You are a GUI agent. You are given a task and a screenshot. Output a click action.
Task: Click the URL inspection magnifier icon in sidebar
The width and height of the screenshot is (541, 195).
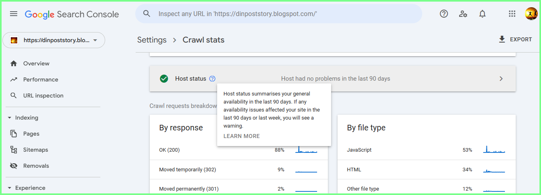pyautogui.click(x=14, y=95)
